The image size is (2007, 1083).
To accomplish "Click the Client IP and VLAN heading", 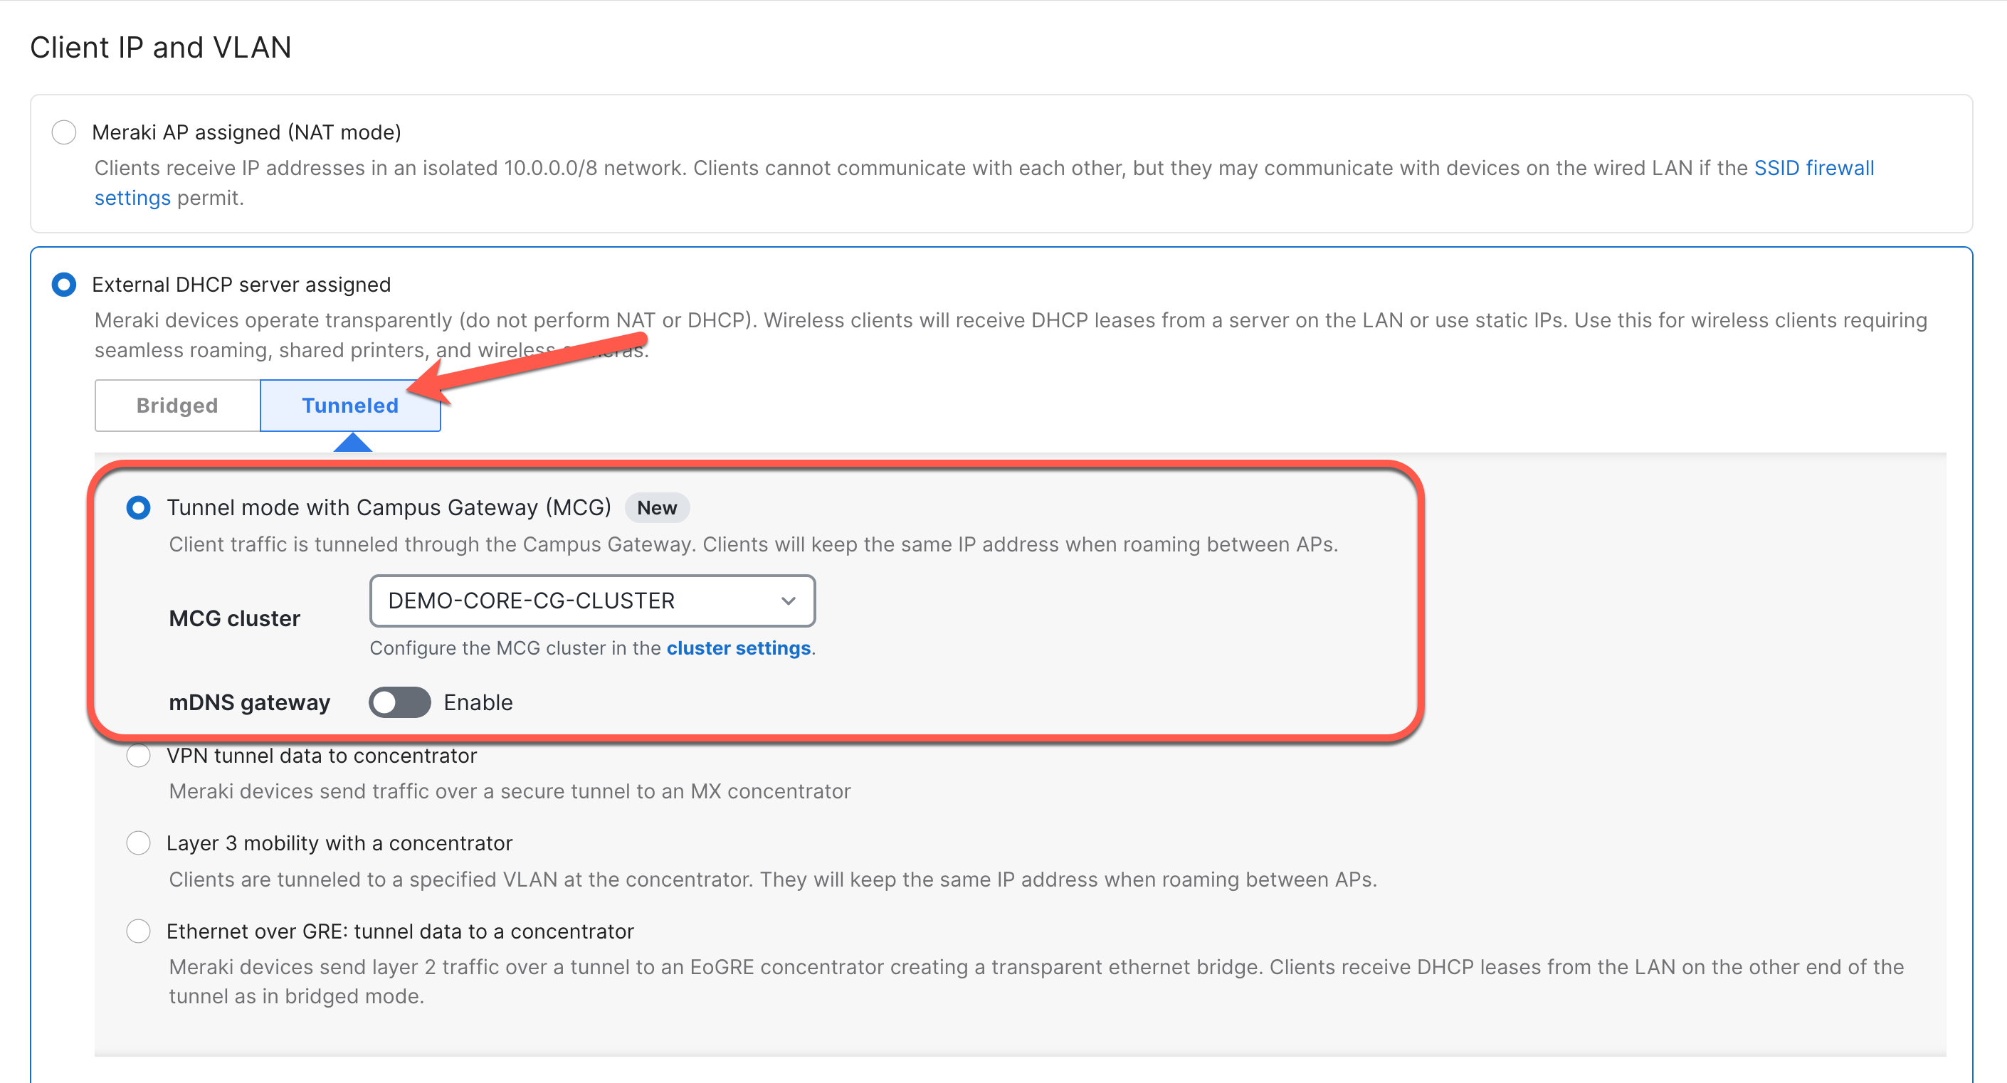I will (161, 48).
